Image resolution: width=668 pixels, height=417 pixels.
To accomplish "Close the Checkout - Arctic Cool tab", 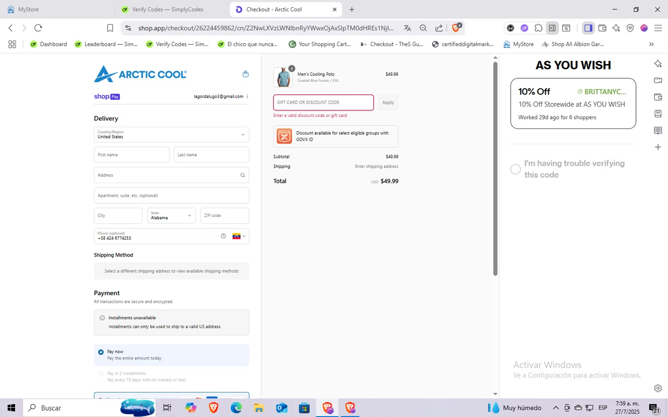I will pyautogui.click(x=334, y=9).
